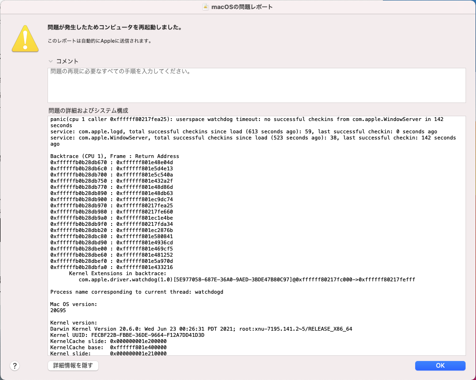Click the Darwin Kernel Version 20.6.0 line
The width and height of the screenshot is (476, 380).
point(201,329)
